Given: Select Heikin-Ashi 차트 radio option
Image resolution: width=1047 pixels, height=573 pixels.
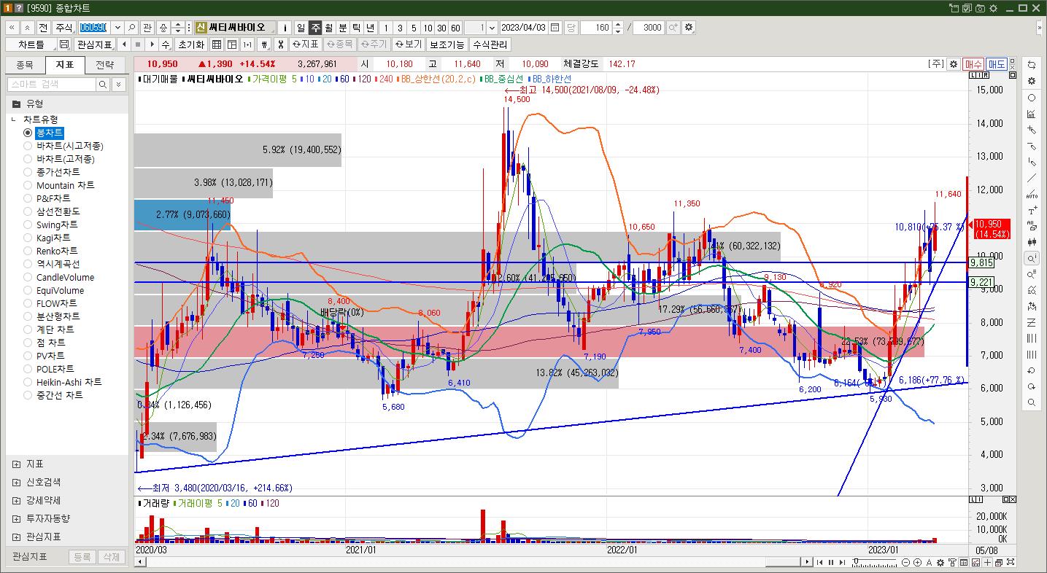Looking at the screenshot, I should tap(28, 382).
